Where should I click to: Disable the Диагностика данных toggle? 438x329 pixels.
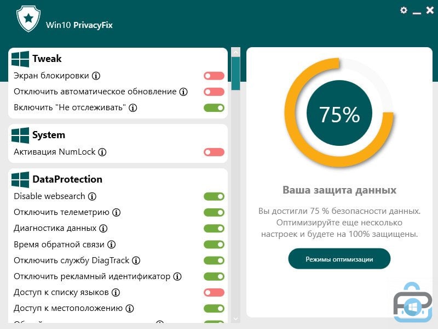pyautogui.click(x=214, y=228)
